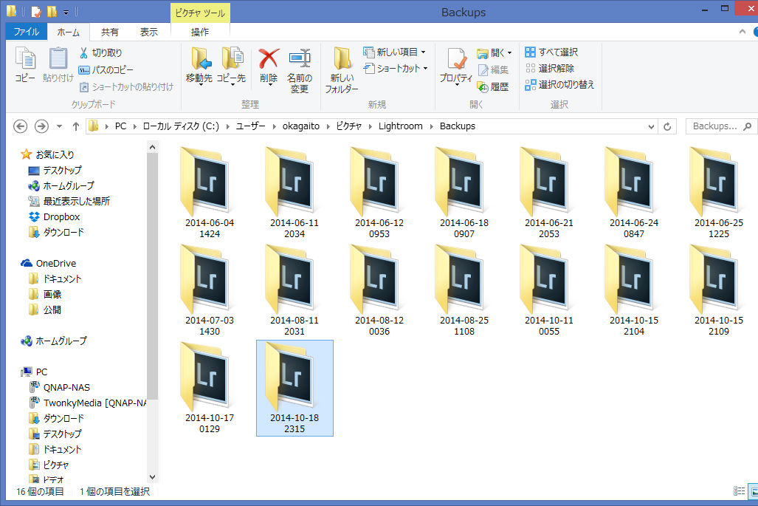Select folder 2014-06-18 0907
The image size is (758, 506).
[x=464, y=193]
